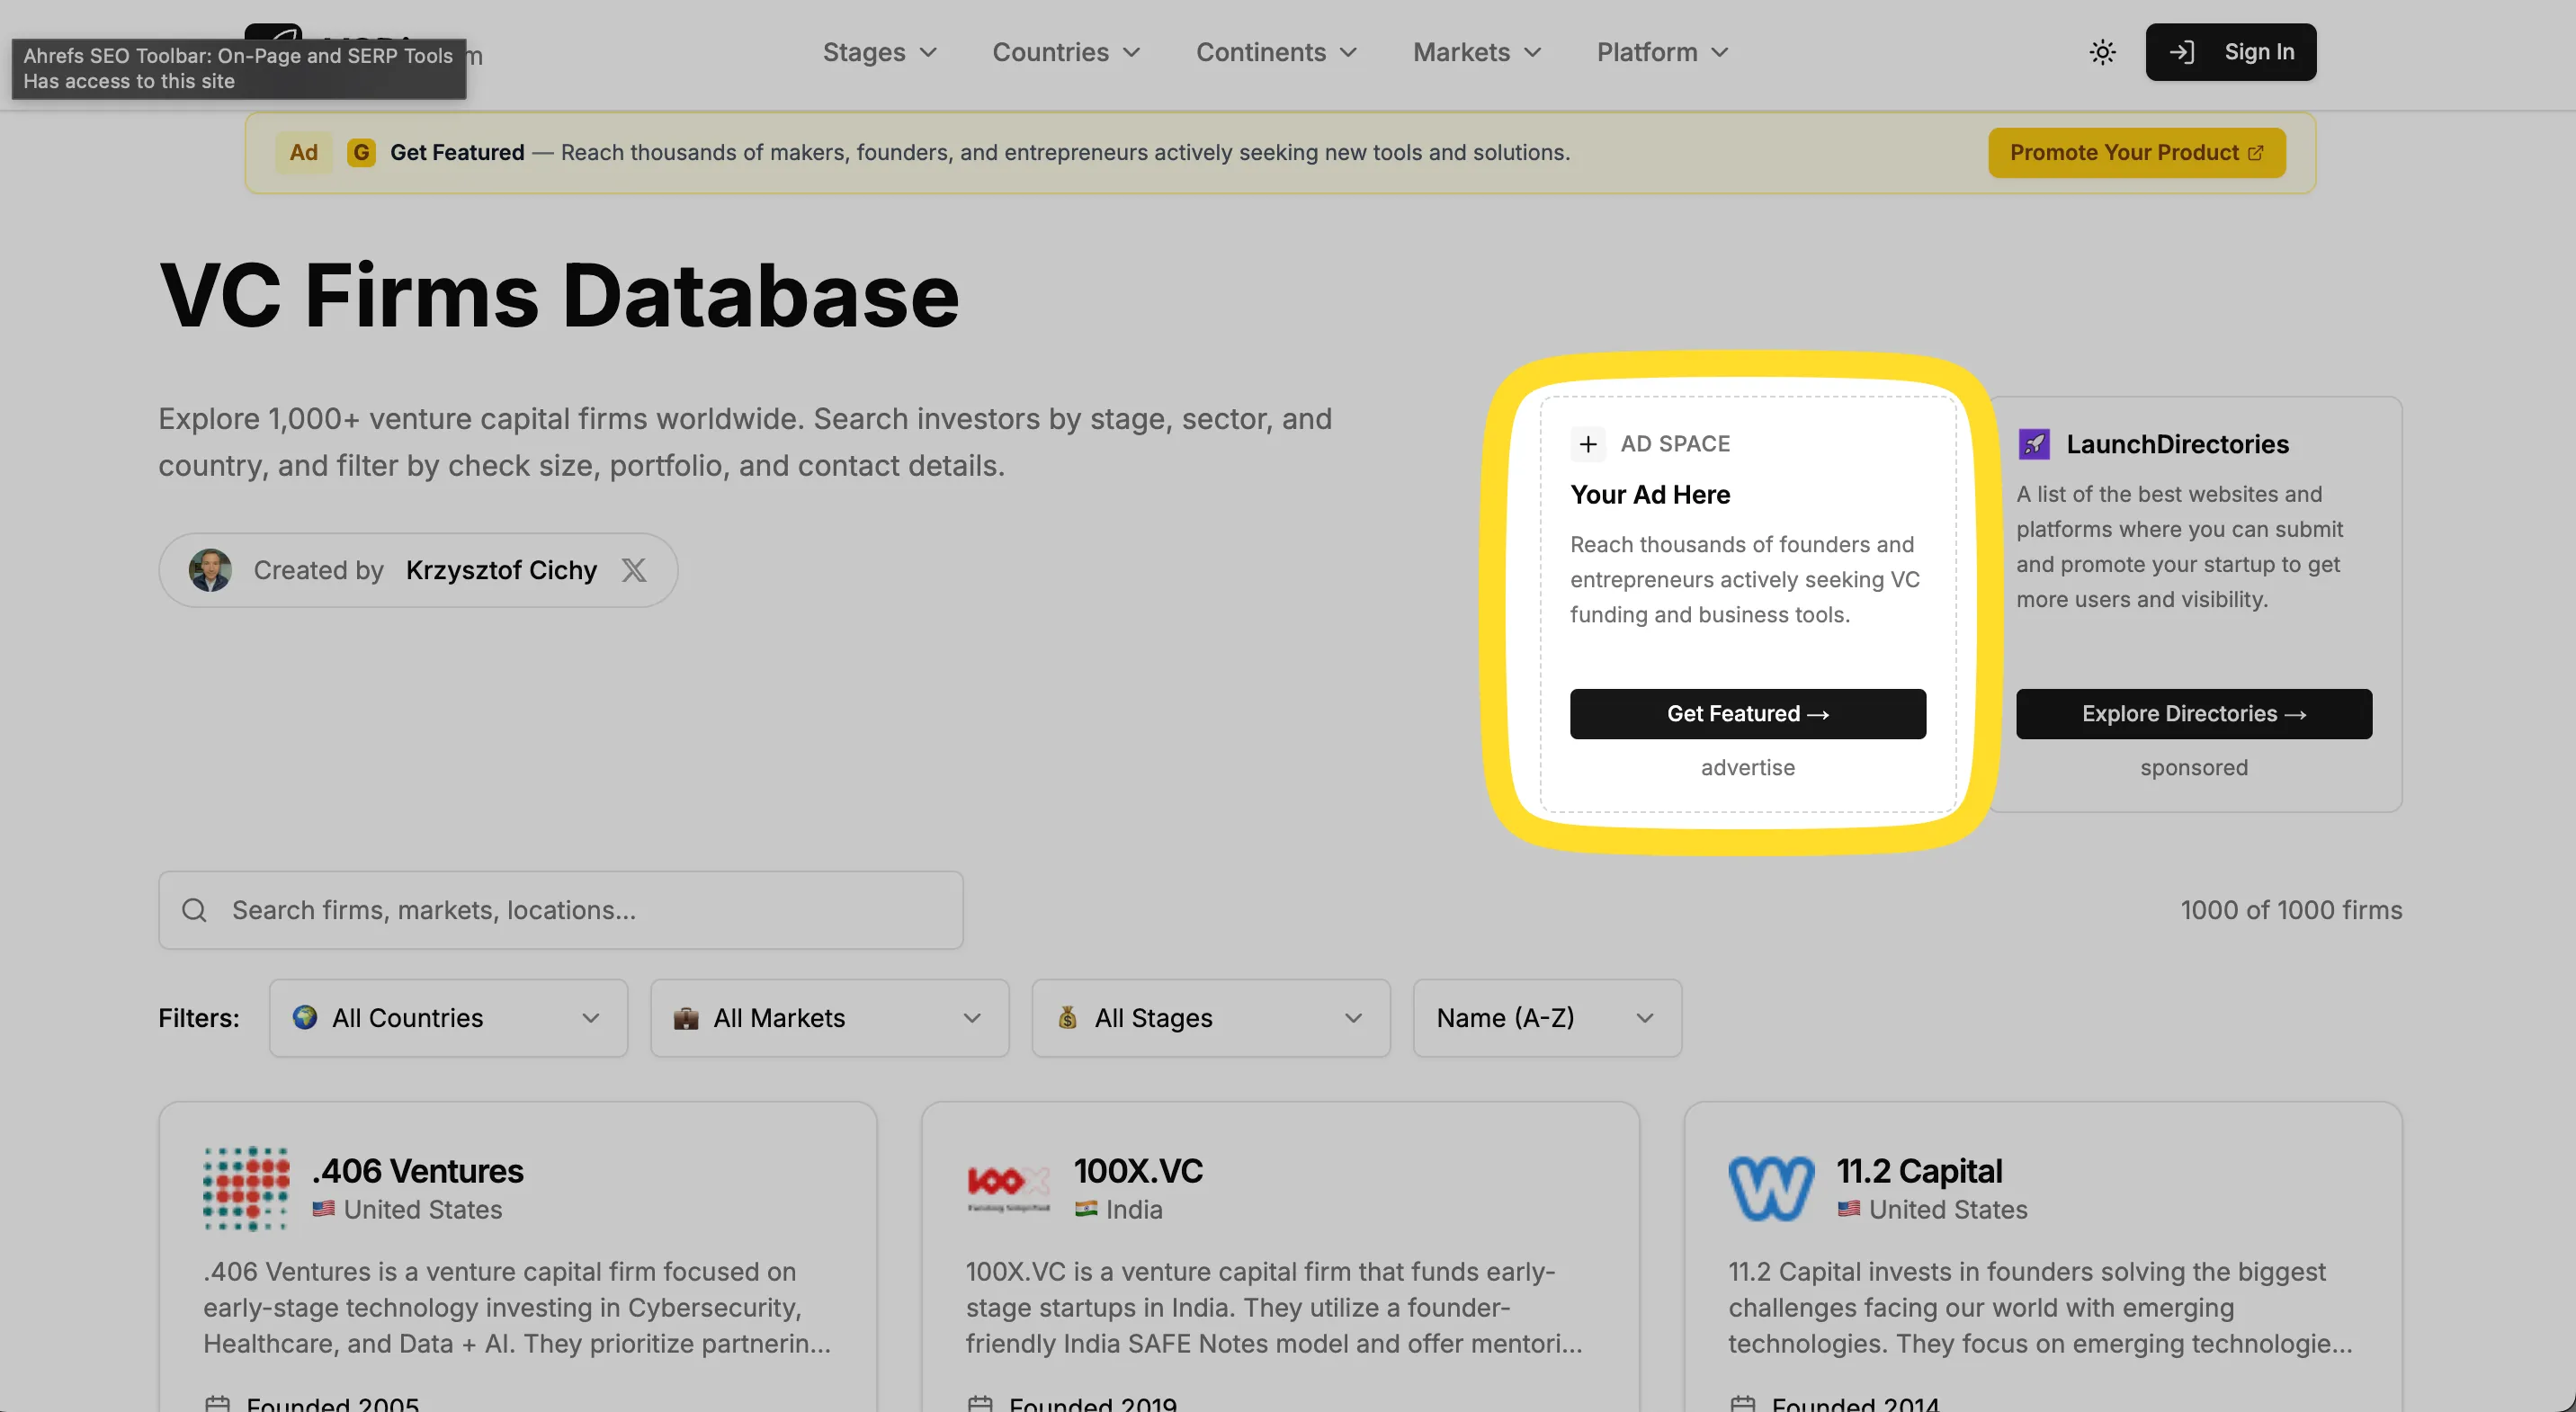Expand the All Stages filter dropdown

tap(1210, 1018)
